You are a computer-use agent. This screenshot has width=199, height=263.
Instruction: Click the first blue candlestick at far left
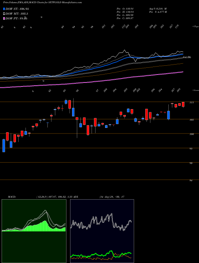click(4, 145)
